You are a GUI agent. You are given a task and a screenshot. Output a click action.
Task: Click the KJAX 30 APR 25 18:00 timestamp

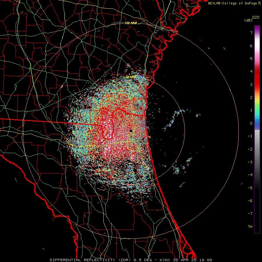pyautogui.click(x=186, y=260)
